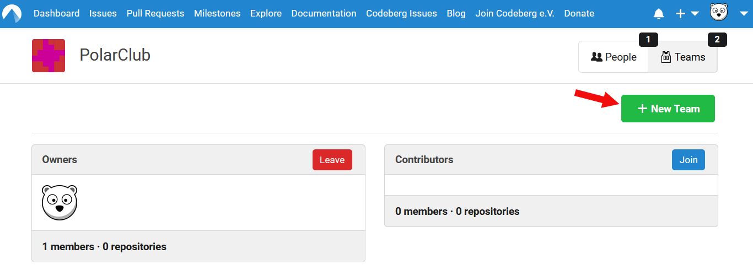Click the PolarClub organization avatar
753x270 pixels.
point(49,56)
